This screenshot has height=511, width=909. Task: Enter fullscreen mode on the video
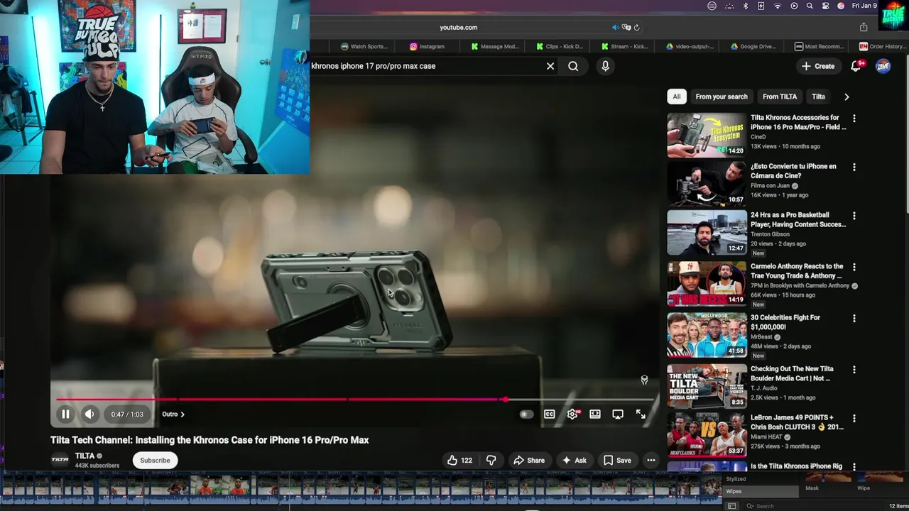click(641, 414)
